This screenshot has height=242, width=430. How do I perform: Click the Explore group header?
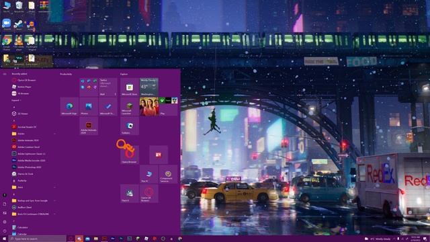point(124,74)
